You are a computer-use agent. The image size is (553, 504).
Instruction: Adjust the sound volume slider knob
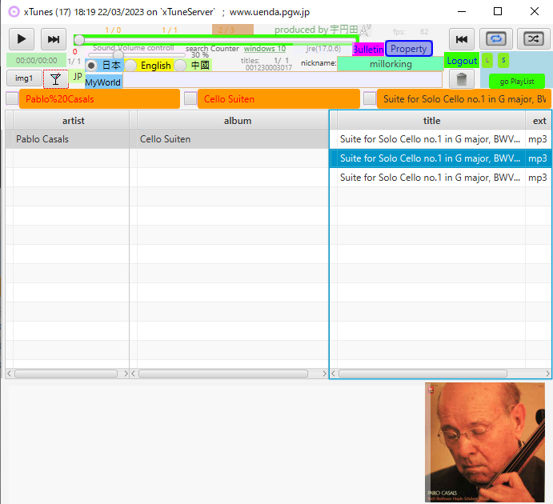[x=118, y=55]
